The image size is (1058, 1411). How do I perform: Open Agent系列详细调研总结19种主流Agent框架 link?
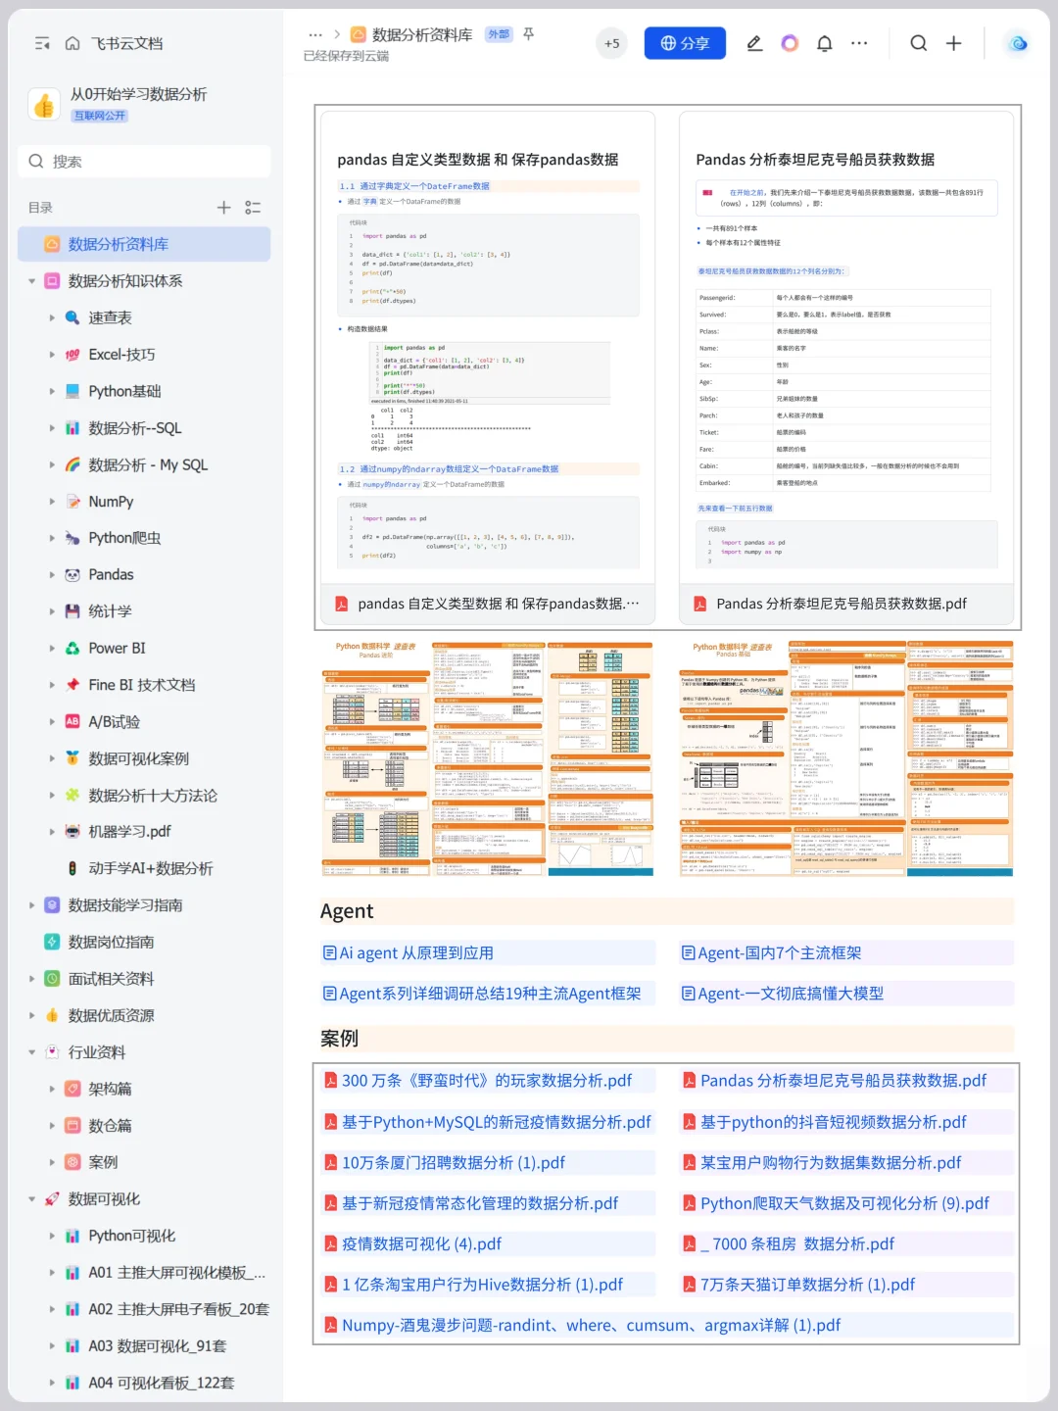pos(482,994)
